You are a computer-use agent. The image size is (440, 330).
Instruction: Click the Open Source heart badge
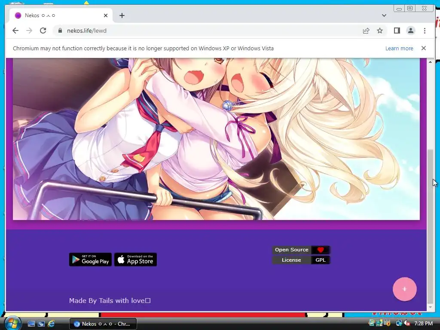[301, 250]
